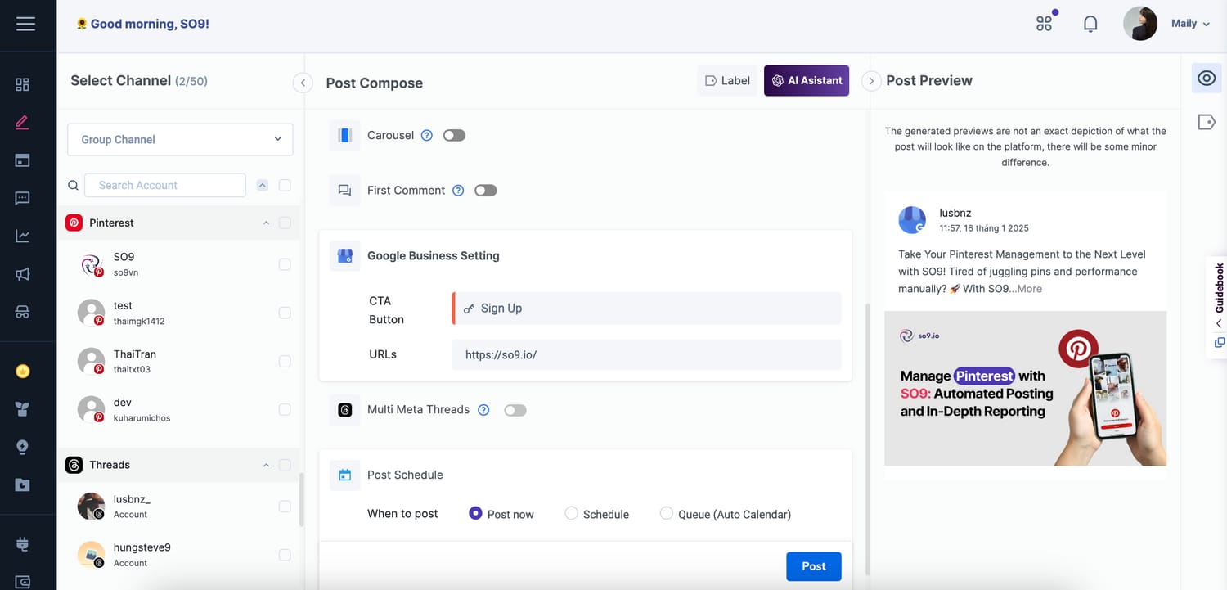Select all Threads channels checkbox

click(x=285, y=465)
